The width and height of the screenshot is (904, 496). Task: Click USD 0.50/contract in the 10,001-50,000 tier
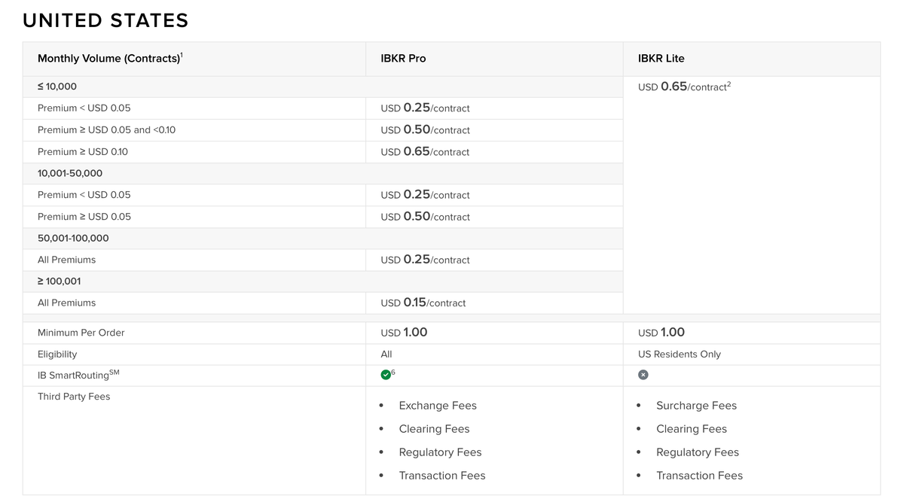tap(425, 216)
